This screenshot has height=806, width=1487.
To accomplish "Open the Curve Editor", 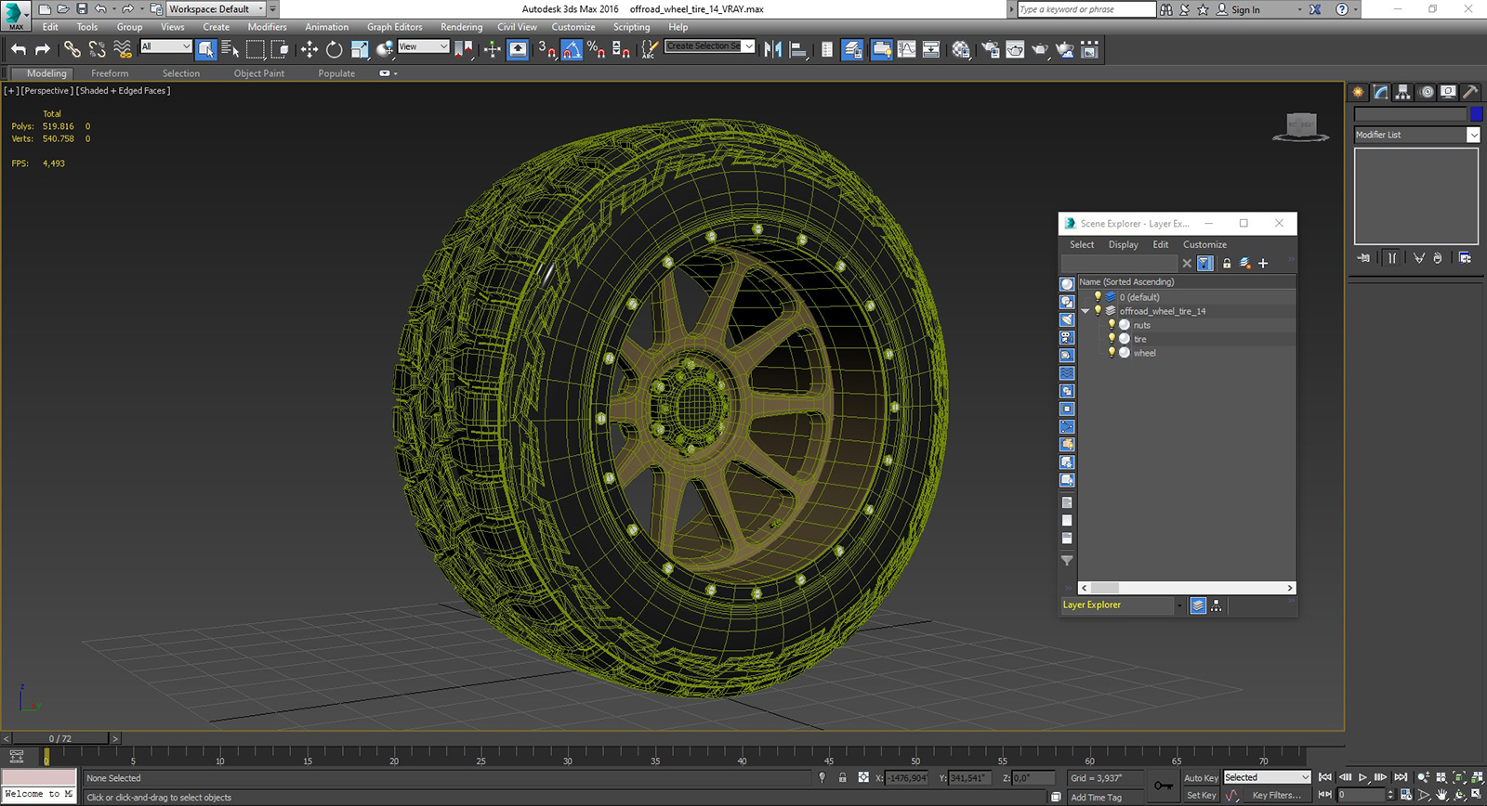I will (x=906, y=49).
